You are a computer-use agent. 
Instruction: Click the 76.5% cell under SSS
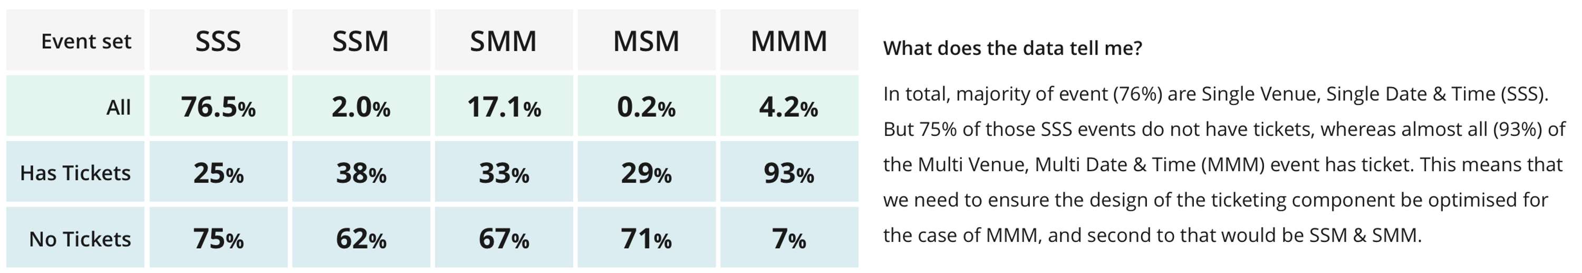point(218,105)
